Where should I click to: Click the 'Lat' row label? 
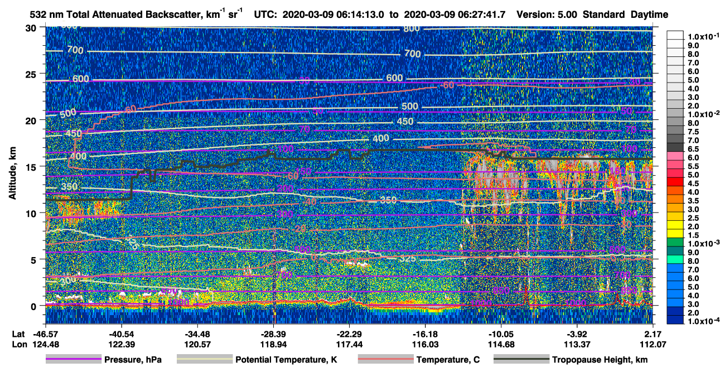click(17, 334)
